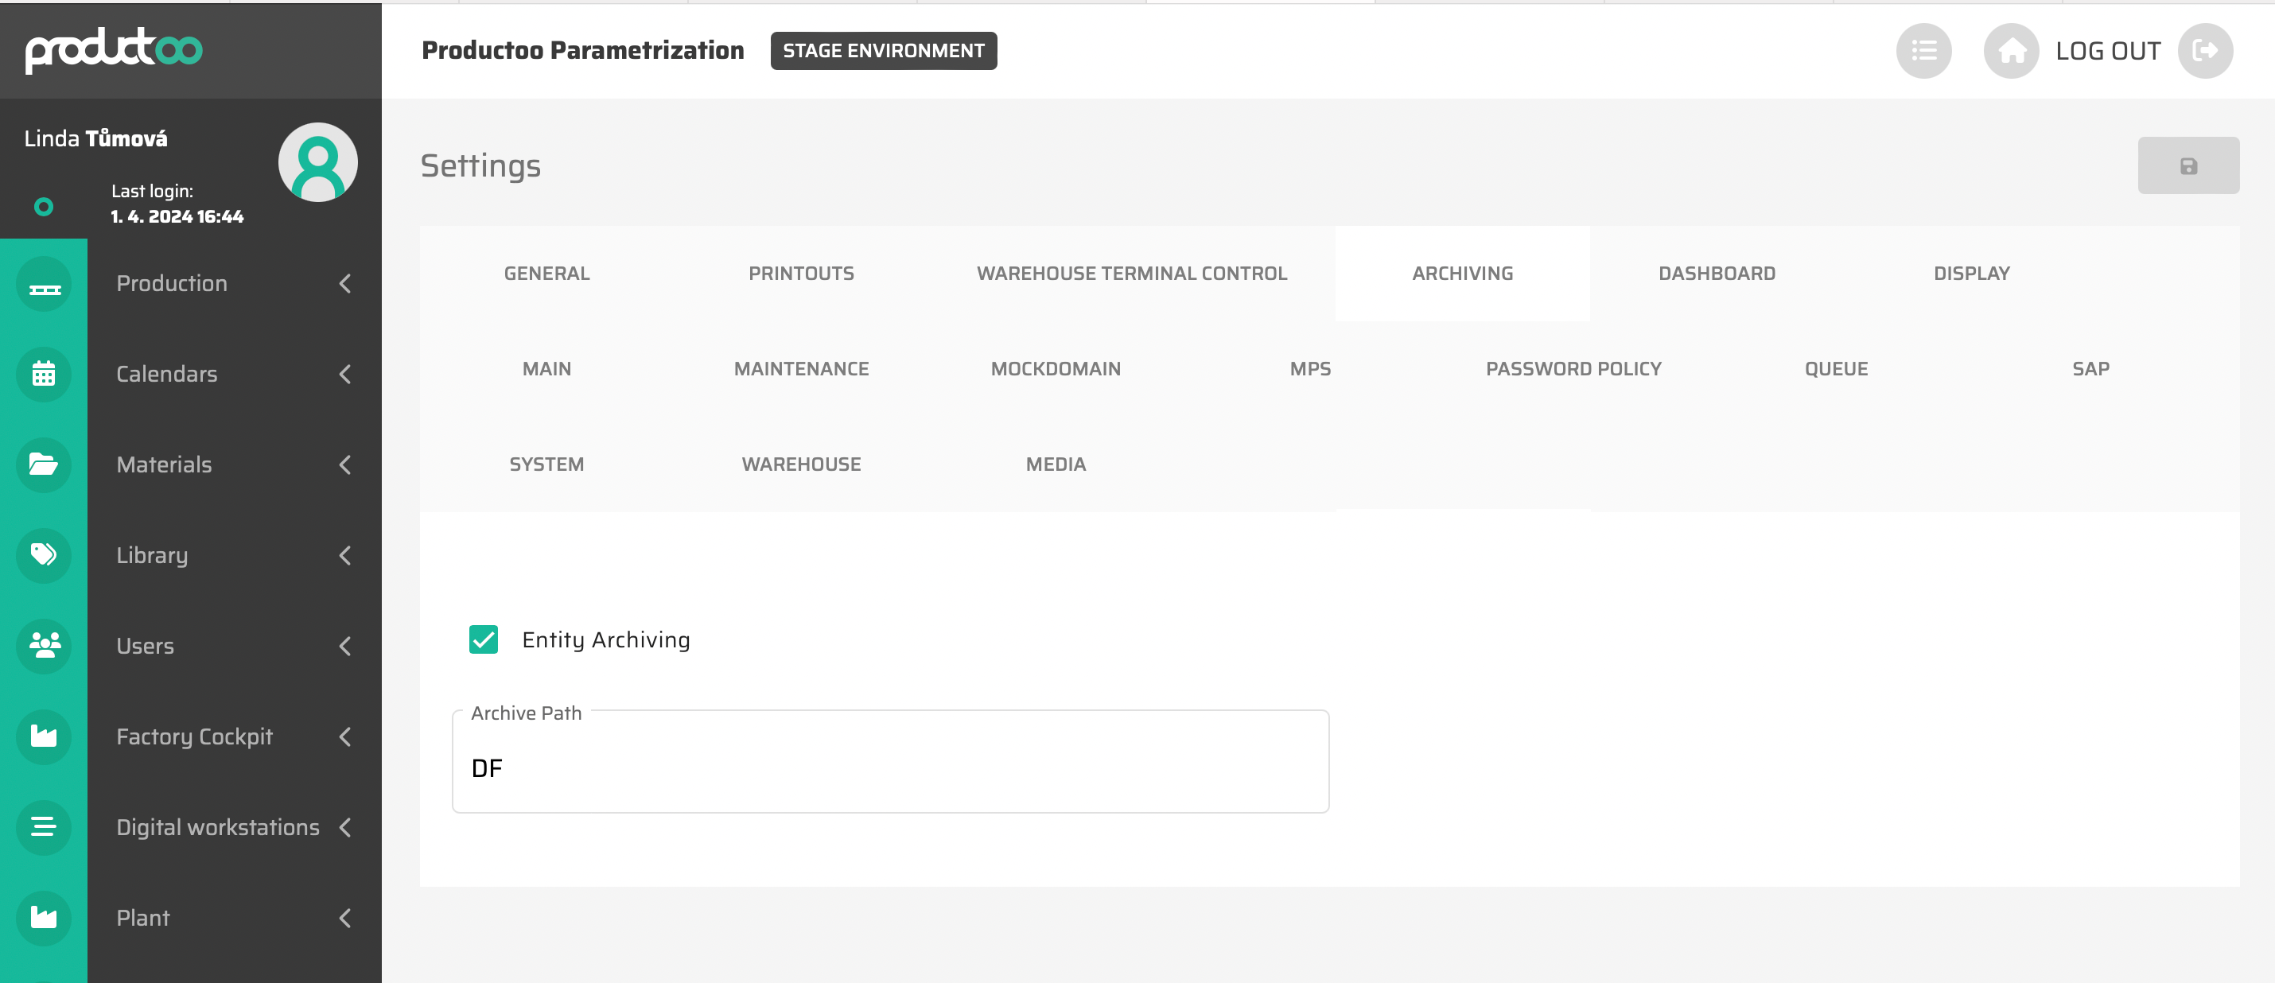2275x983 pixels.
Task: Uncheck the Entity Archiving checkbox
Action: point(483,639)
